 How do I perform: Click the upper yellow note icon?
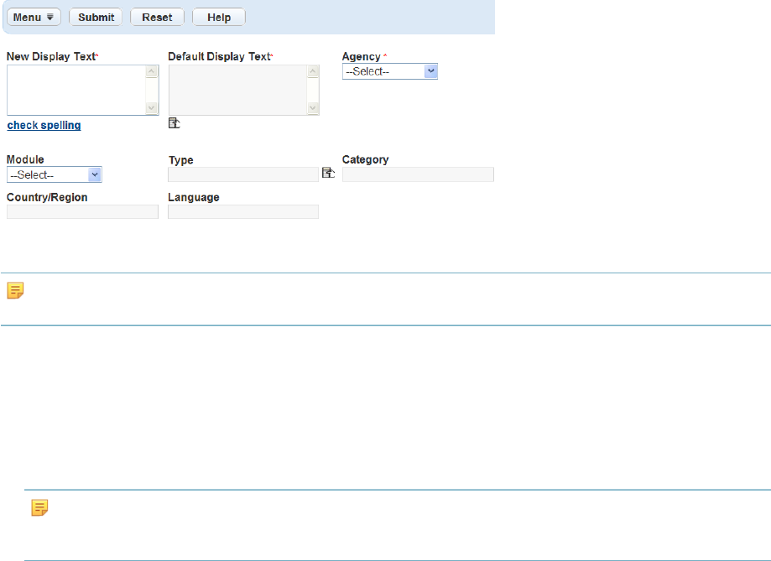pos(15,291)
